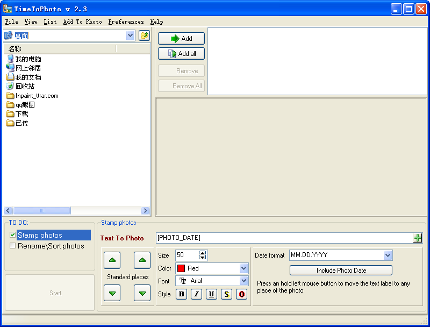This screenshot has width=430, height=327.
Task: Expand the 桌面 folder location dropdown
Action: (131, 35)
